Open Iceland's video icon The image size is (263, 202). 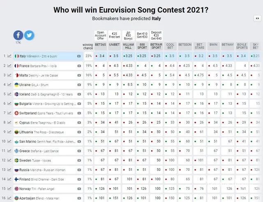[x=79, y=94]
